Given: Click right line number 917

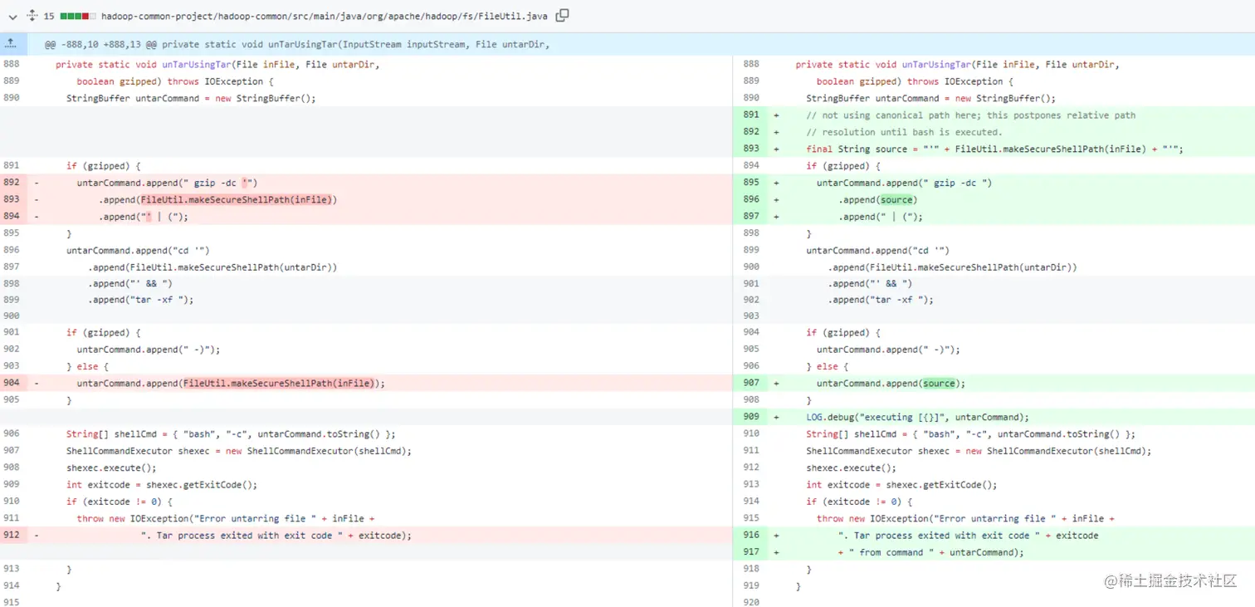Looking at the screenshot, I should click(x=751, y=552).
